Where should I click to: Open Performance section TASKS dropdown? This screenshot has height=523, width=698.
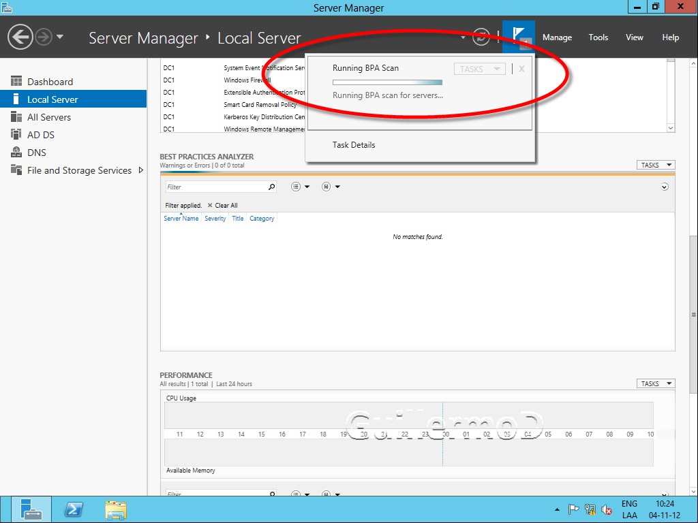655,383
